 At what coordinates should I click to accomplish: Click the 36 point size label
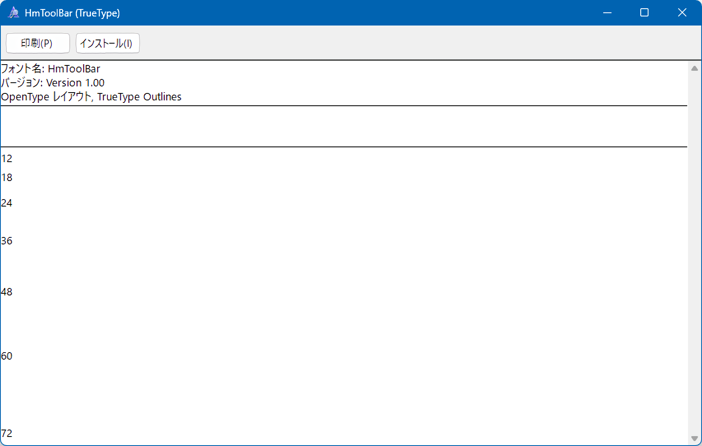pos(7,241)
